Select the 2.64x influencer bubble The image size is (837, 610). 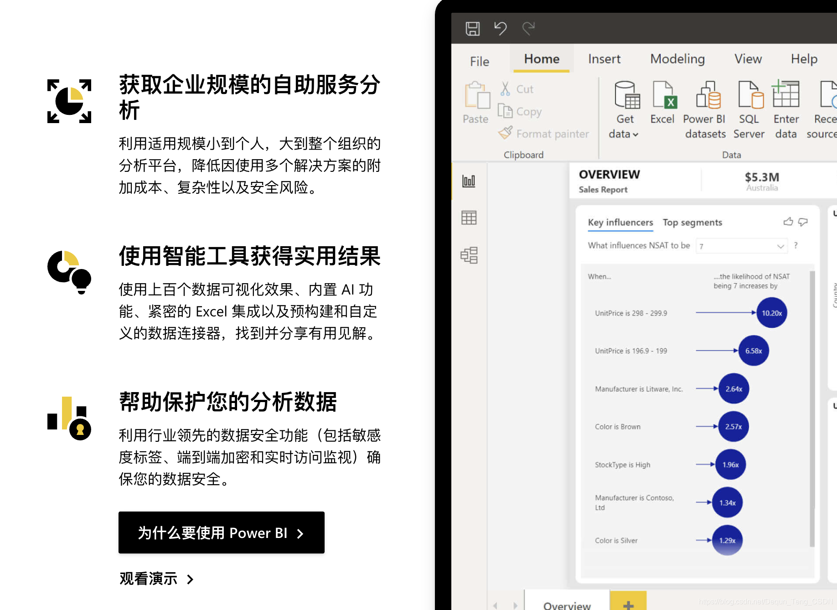coord(734,389)
